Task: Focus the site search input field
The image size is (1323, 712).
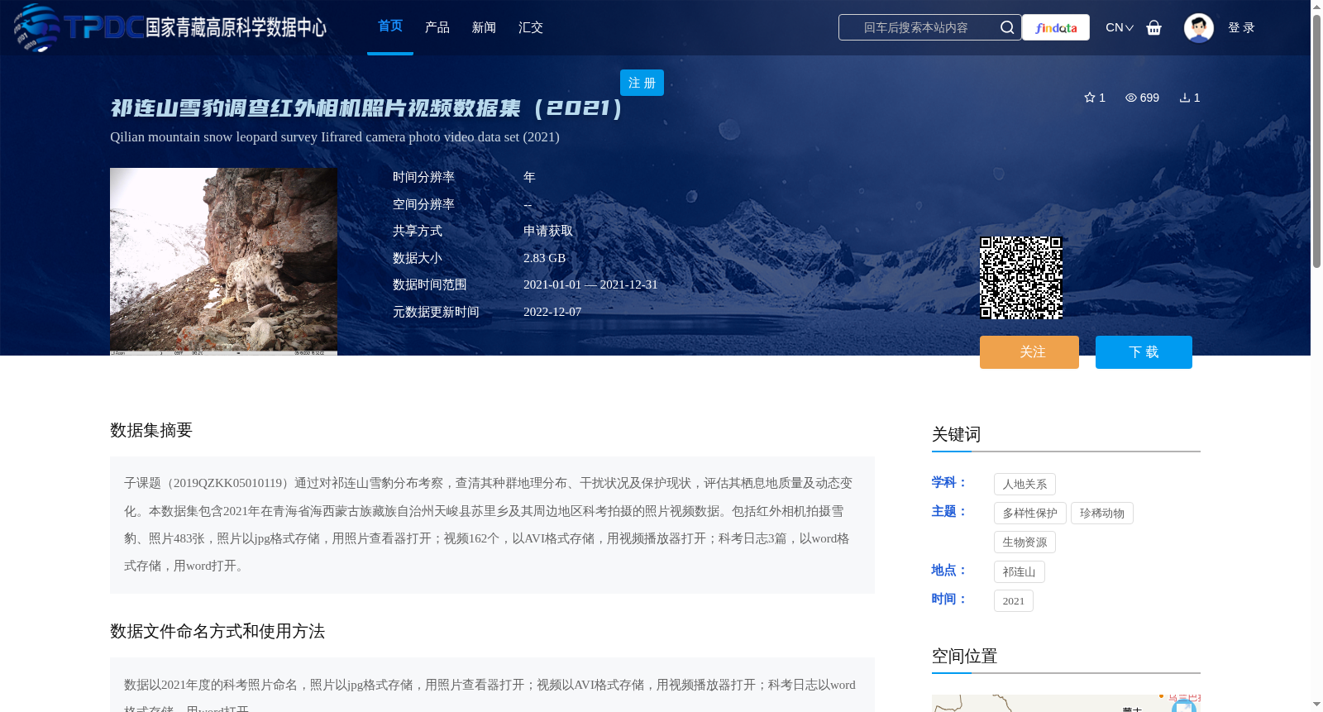Action: pos(916,27)
